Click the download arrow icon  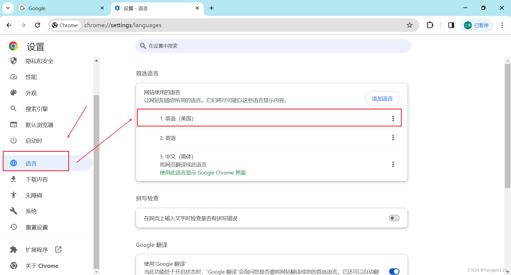[x=14, y=179]
